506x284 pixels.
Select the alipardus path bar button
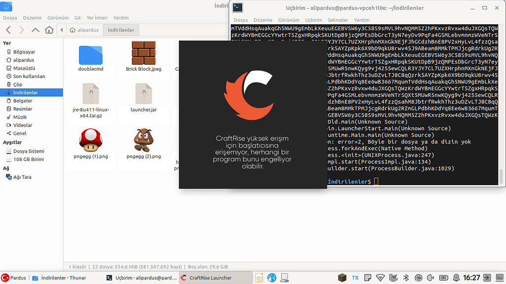(x=84, y=30)
